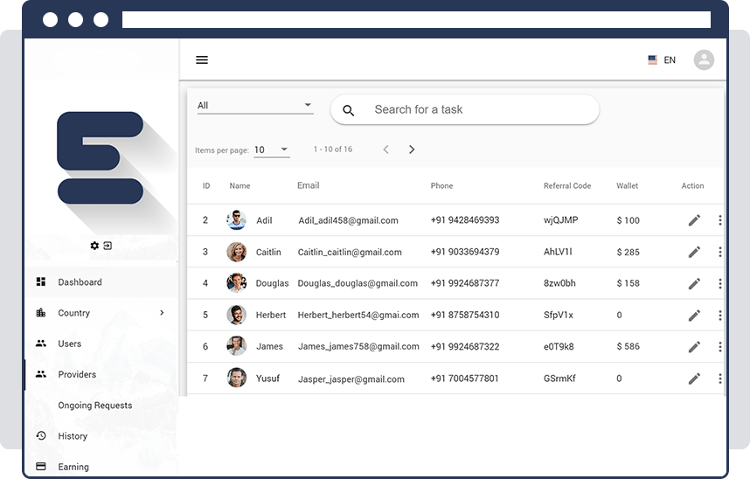Viewport: 750px width, 479px height.
Task: Click the Dashboard grid icon
Action: pyautogui.click(x=41, y=281)
